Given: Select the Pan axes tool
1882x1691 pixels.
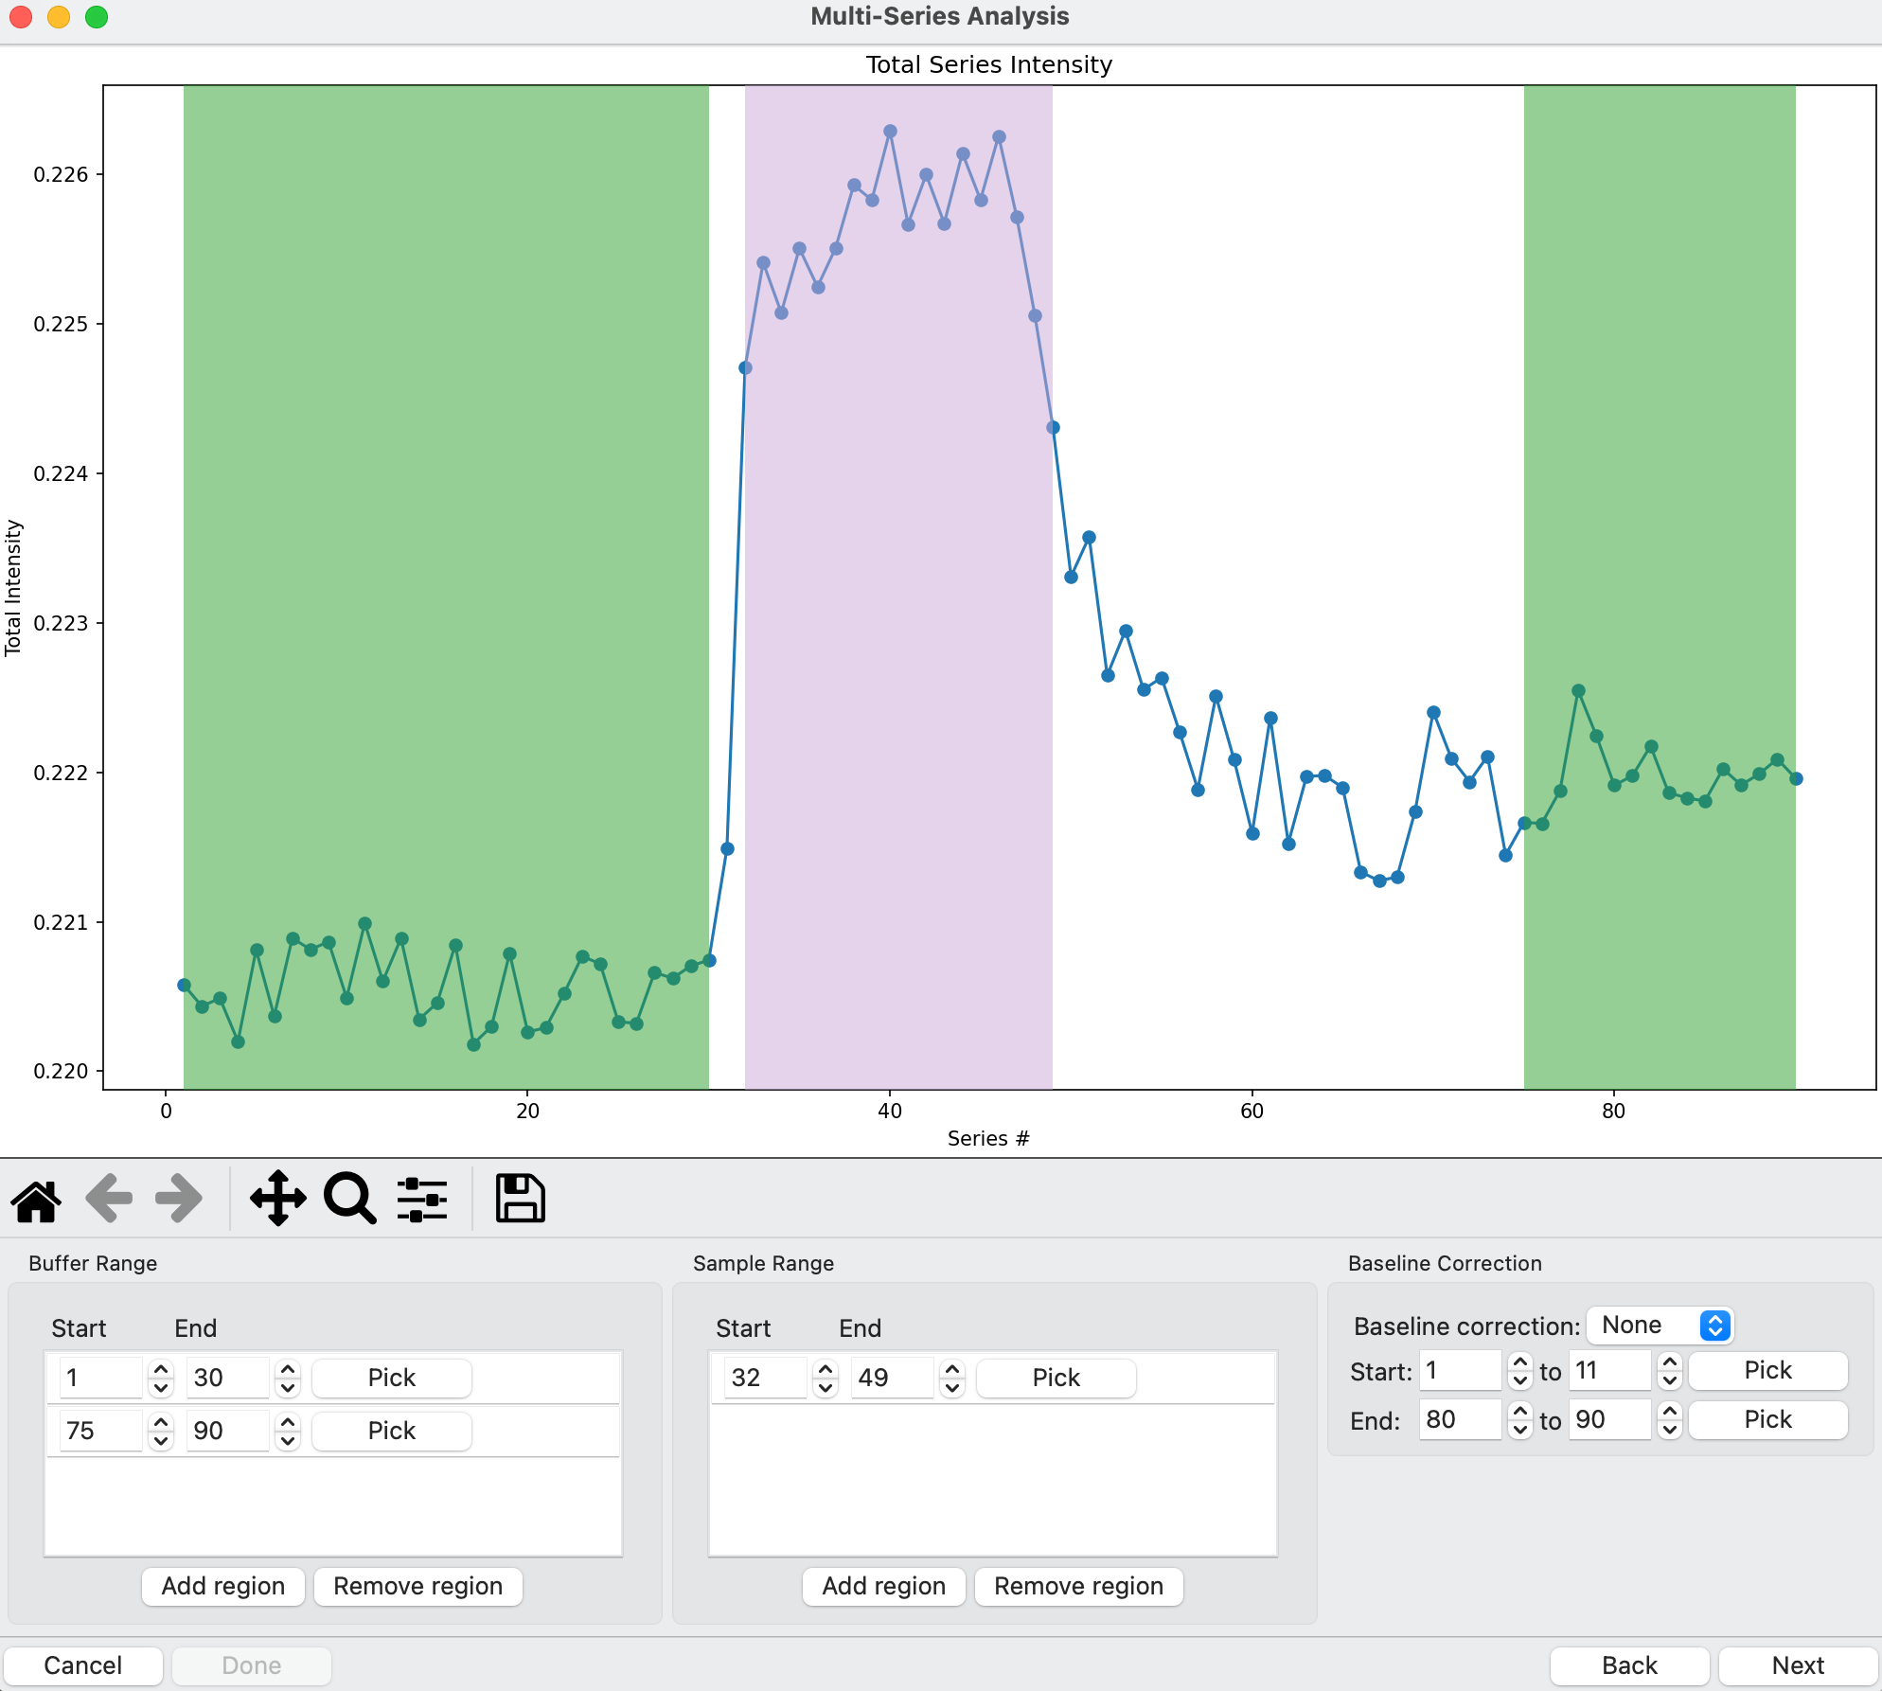Looking at the screenshot, I should [x=277, y=1200].
